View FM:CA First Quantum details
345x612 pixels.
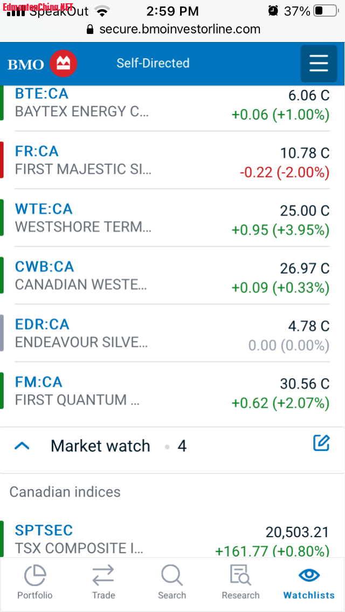click(39, 382)
